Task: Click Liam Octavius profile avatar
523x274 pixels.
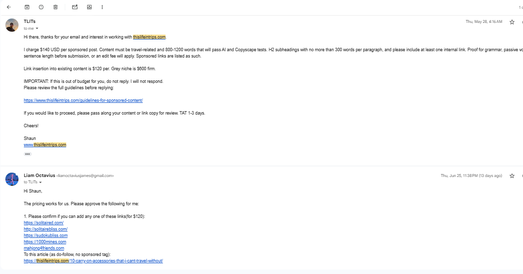Action: tap(12, 179)
